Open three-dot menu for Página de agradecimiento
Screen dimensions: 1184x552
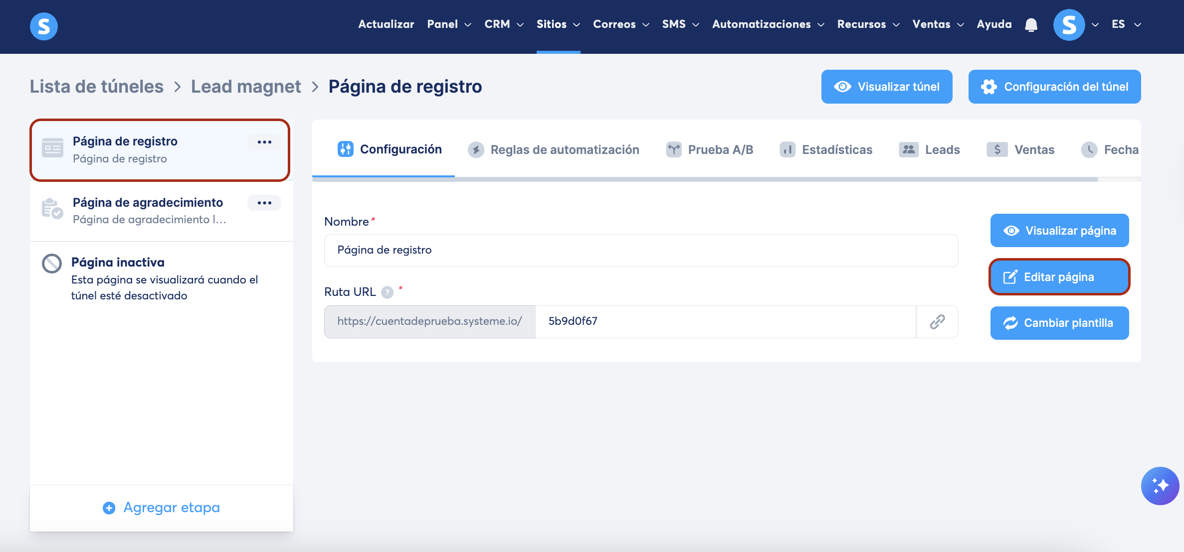coord(264,203)
